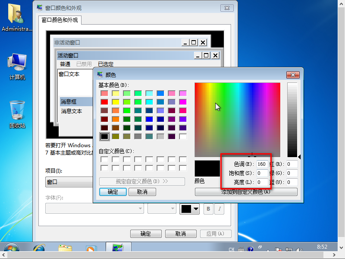Click the help icon in system tray
Viewport: 345px width, 259px height.
[x=250, y=250]
